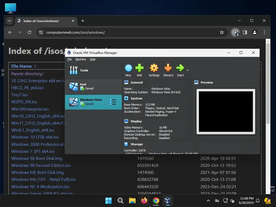The image size is (276, 207).
Task: Click the VM preview thumbnail
Action: pos(226,112)
